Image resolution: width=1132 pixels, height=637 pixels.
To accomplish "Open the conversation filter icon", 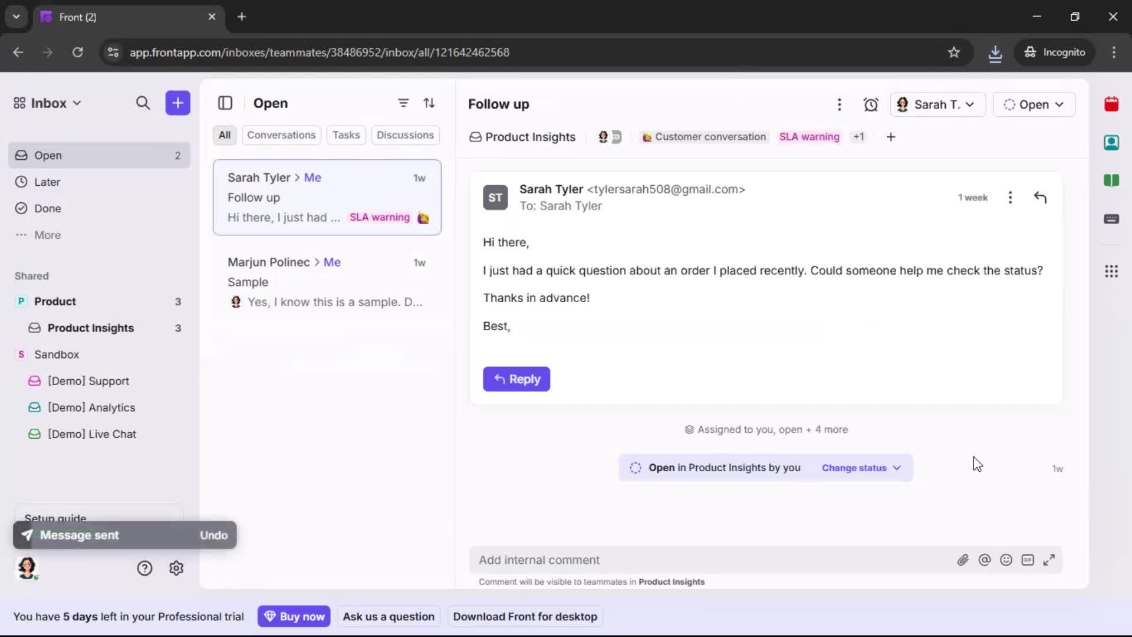I will point(403,103).
